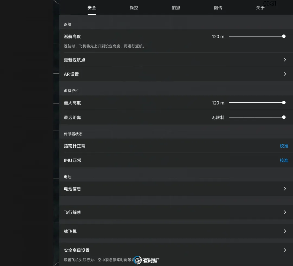Click the 找飞机 label
This screenshot has height=266, width=293.
pyautogui.click(x=70, y=232)
